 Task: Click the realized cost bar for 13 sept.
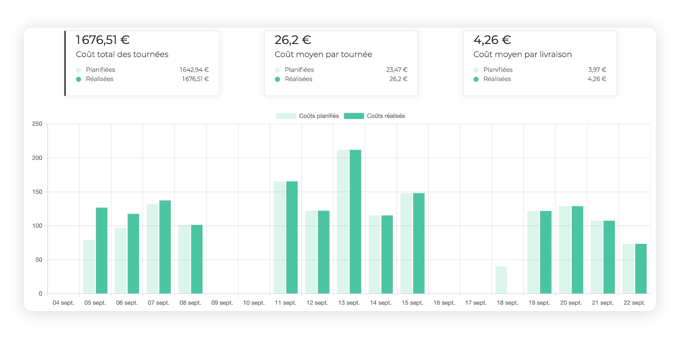(355, 221)
